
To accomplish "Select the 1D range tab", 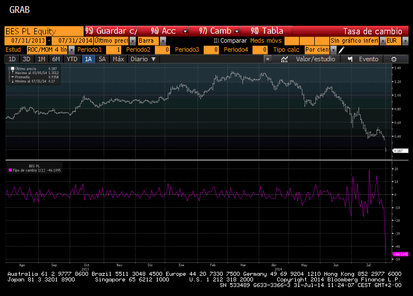I will 12,59.
